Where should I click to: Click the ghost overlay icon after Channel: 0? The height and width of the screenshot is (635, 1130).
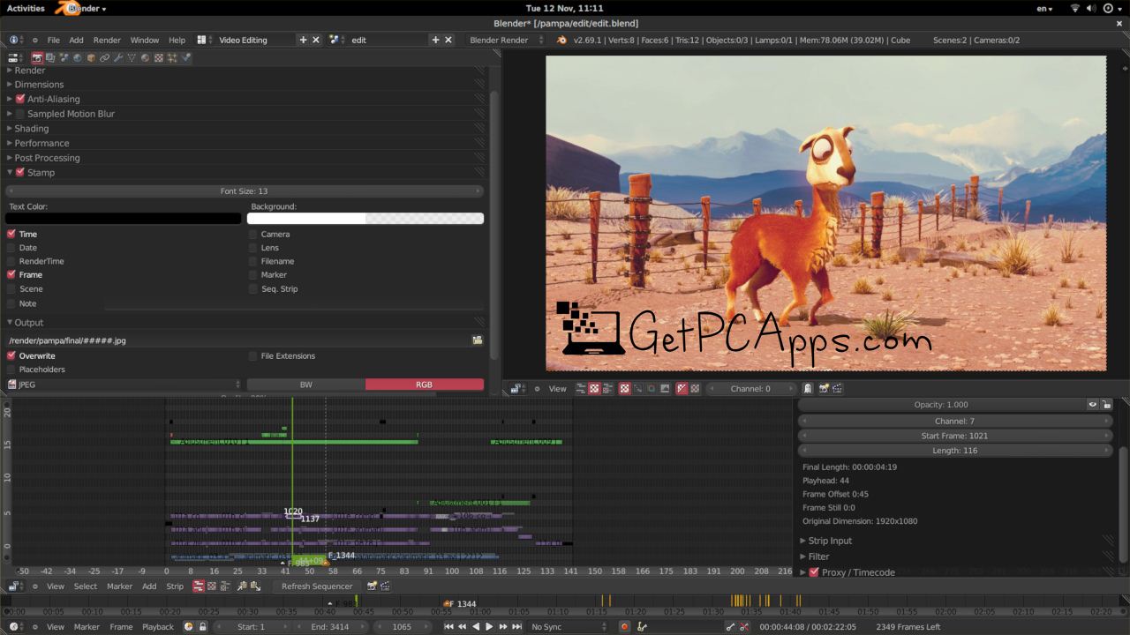click(807, 389)
